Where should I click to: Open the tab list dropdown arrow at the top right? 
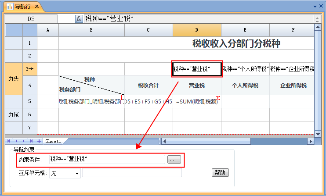(315, 7)
